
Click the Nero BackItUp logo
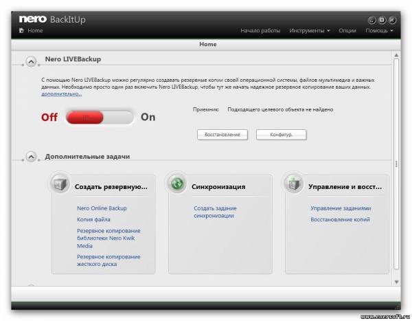52,19
